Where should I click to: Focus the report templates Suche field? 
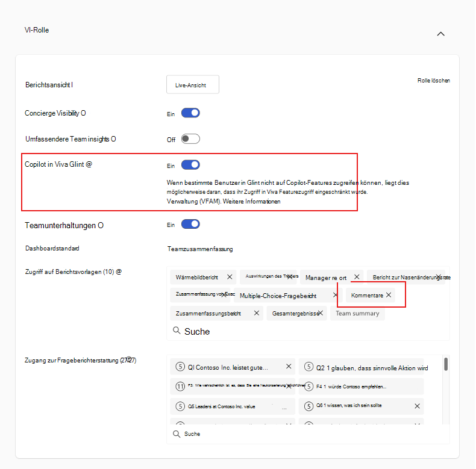(x=308, y=331)
